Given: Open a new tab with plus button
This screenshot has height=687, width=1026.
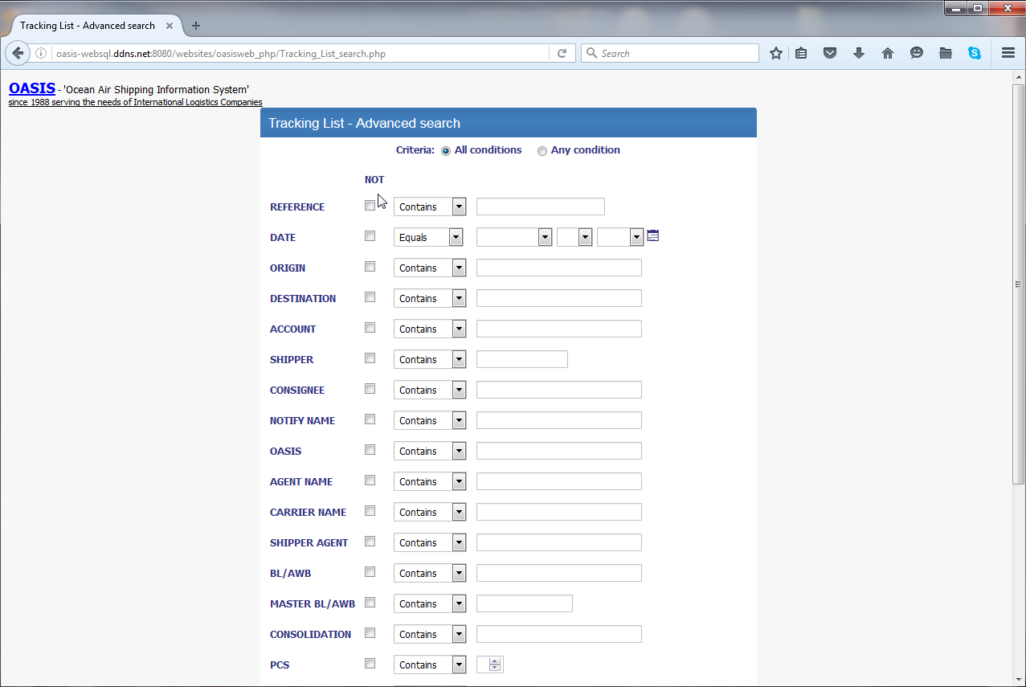Looking at the screenshot, I should point(196,26).
